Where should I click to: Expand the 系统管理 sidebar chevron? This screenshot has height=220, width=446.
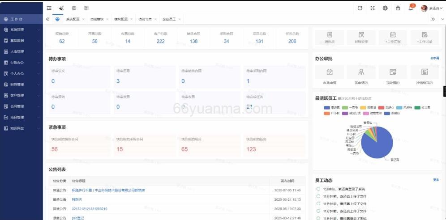pos(39,30)
